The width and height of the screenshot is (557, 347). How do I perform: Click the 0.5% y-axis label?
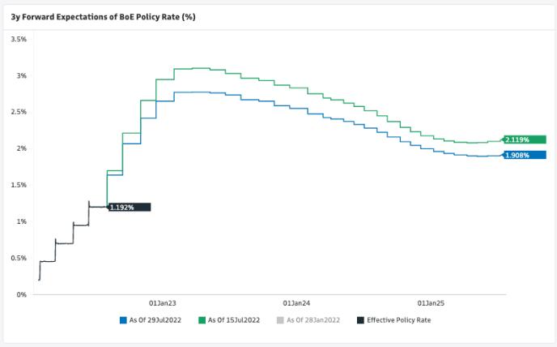pos(19,258)
